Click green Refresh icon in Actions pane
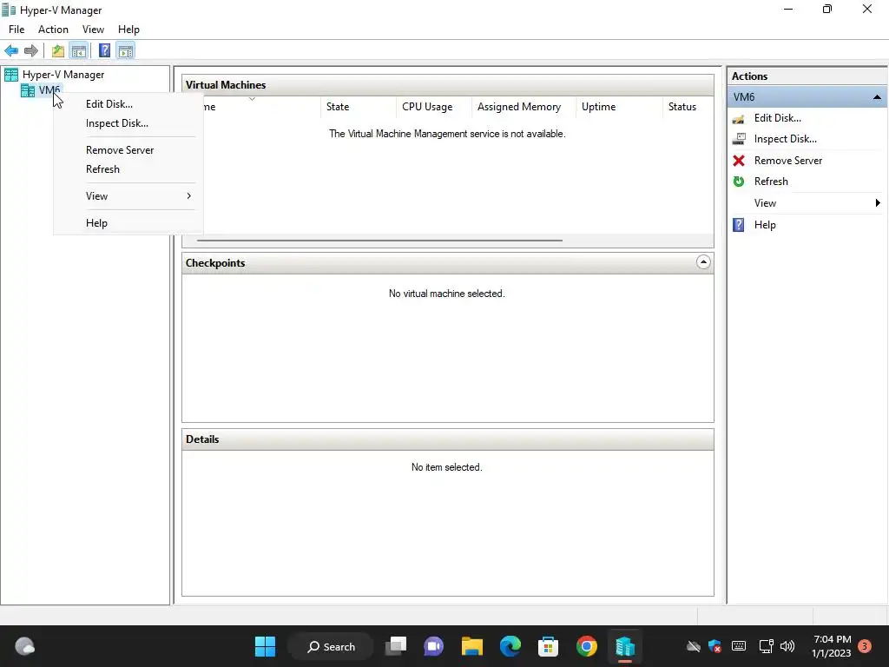 [739, 182]
